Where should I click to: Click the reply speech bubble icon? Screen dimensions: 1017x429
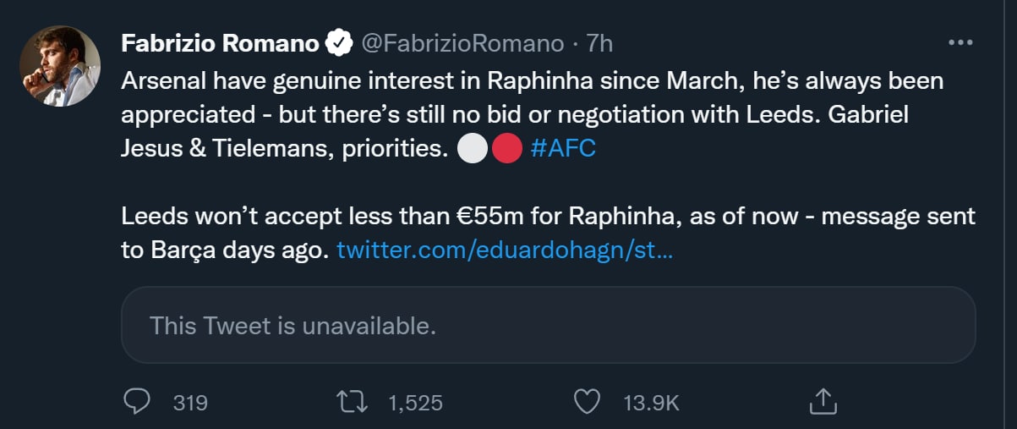[137, 402]
